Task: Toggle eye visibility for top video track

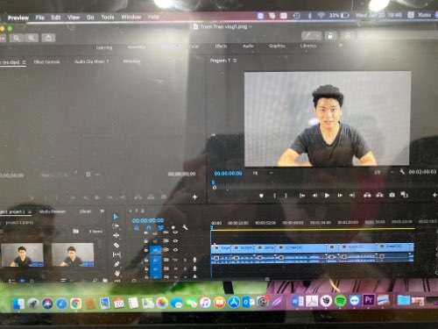Action: pyautogui.click(x=175, y=232)
